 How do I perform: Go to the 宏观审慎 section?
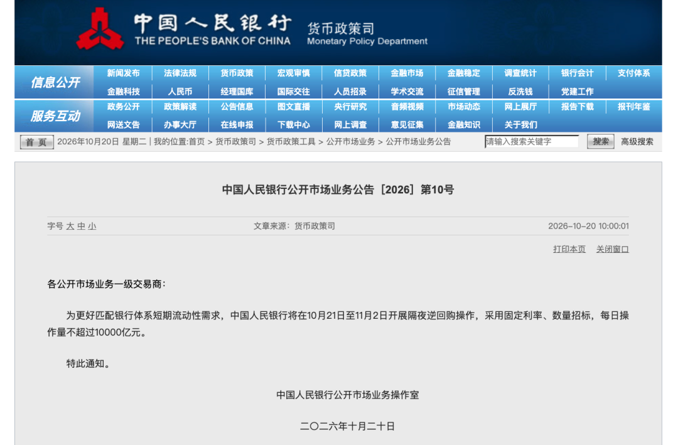[294, 73]
